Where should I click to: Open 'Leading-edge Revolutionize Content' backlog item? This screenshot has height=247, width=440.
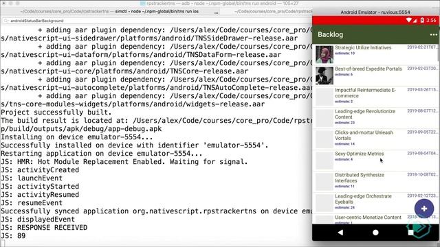pos(375,118)
